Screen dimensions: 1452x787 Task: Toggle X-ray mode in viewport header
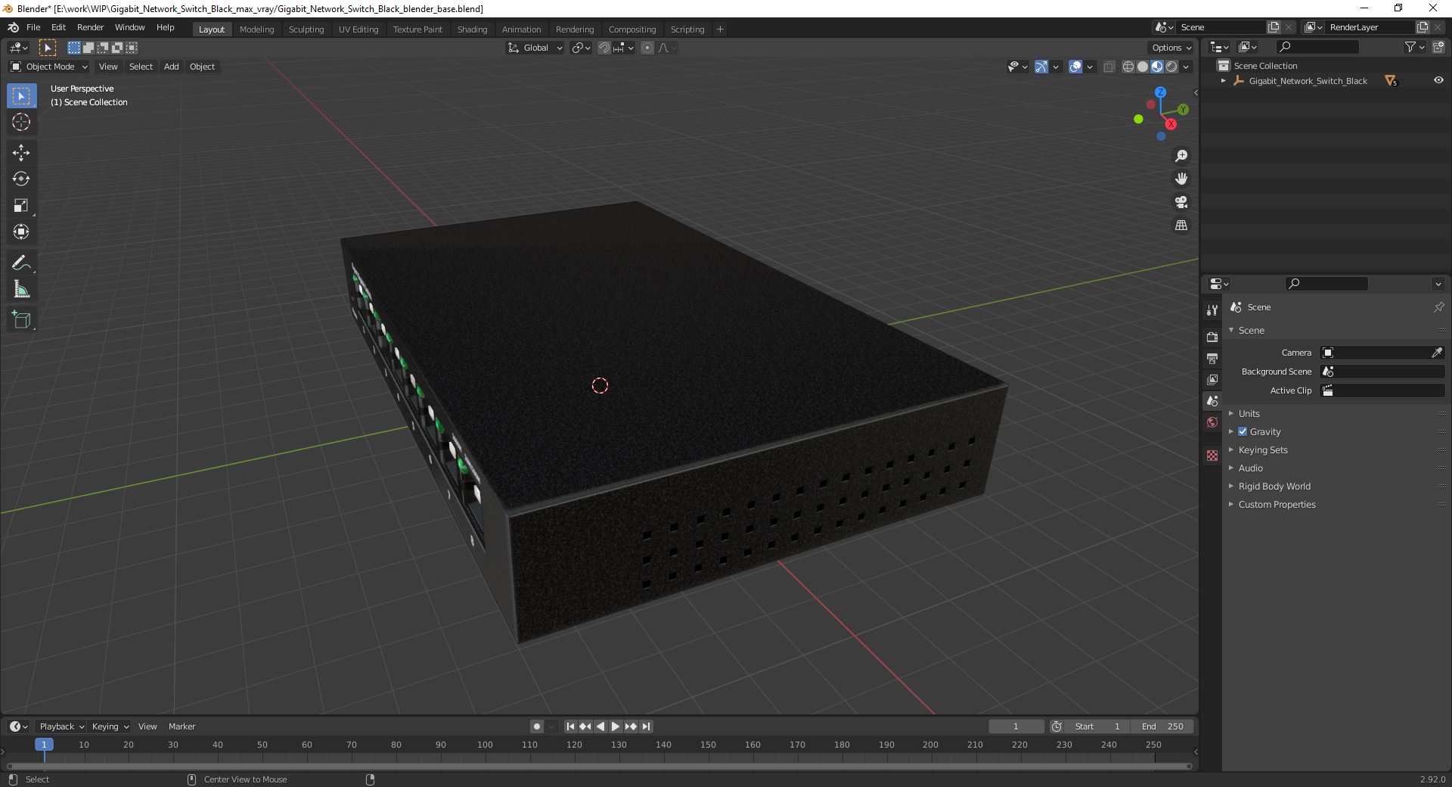1109,67
